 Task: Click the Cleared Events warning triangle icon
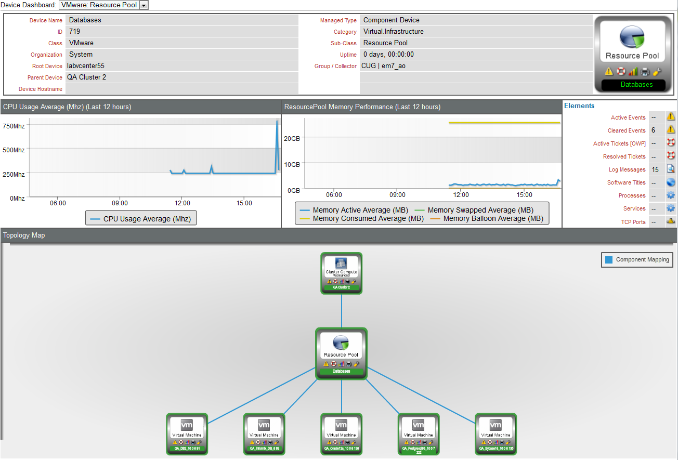click(671, 130)
